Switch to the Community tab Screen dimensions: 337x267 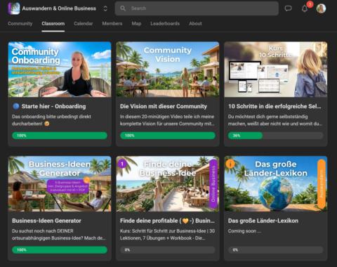click(x=20, y=23)
